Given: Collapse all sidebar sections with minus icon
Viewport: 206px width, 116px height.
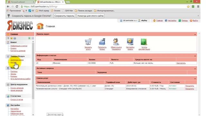Looking at the screenshot, I should pyautogui.click(x=33, y=38).
